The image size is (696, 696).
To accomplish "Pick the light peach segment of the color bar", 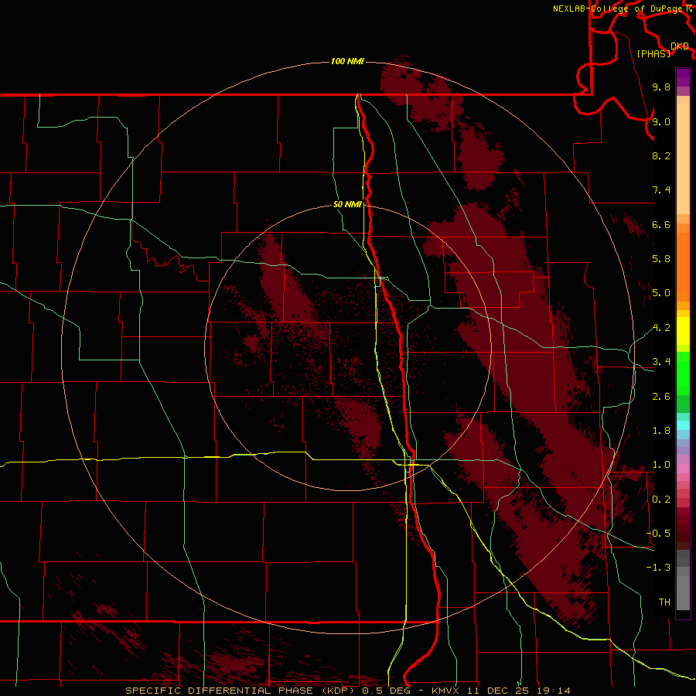I will click(683, 159).
